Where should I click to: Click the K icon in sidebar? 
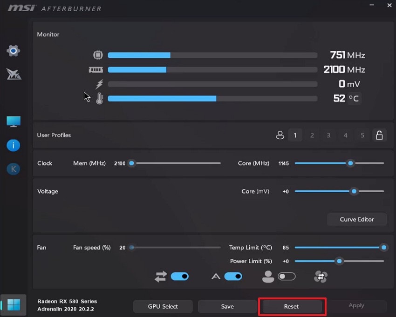click(x=14, y=169)
